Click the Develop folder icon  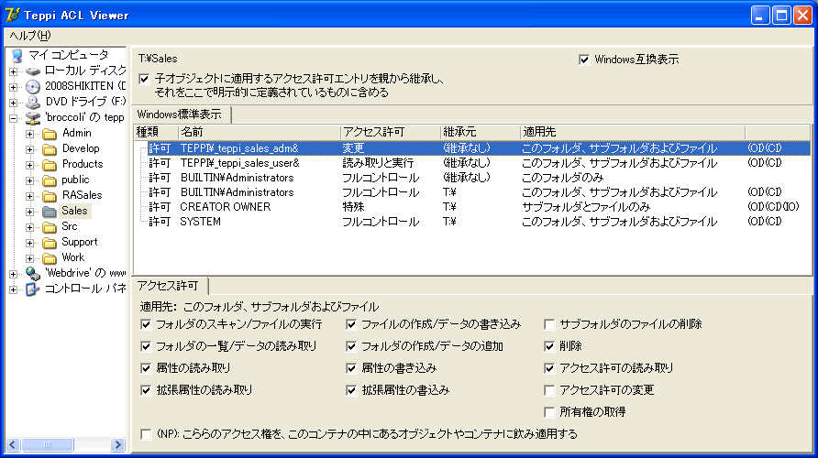tap(50, 149)
